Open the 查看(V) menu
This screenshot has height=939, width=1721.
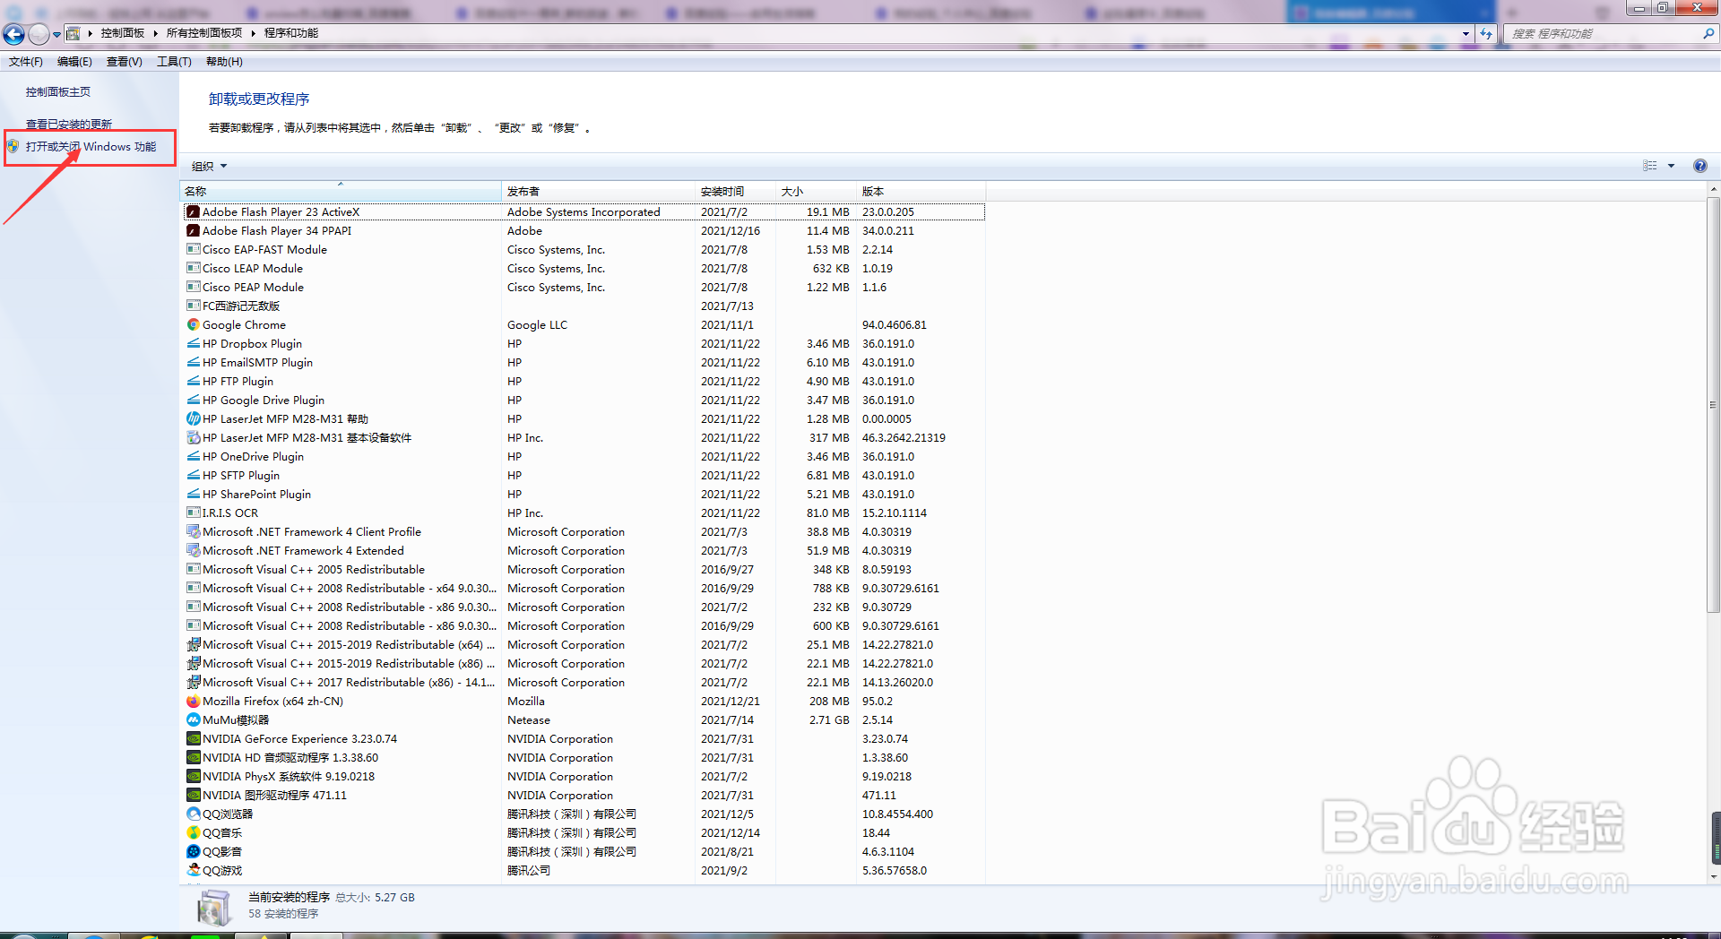tap(125, 62)
